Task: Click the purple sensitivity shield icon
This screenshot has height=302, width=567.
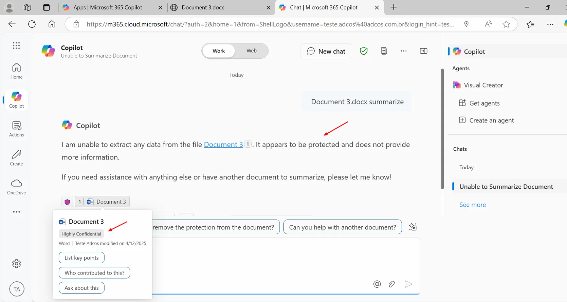Action: click(x=67, y=202)
